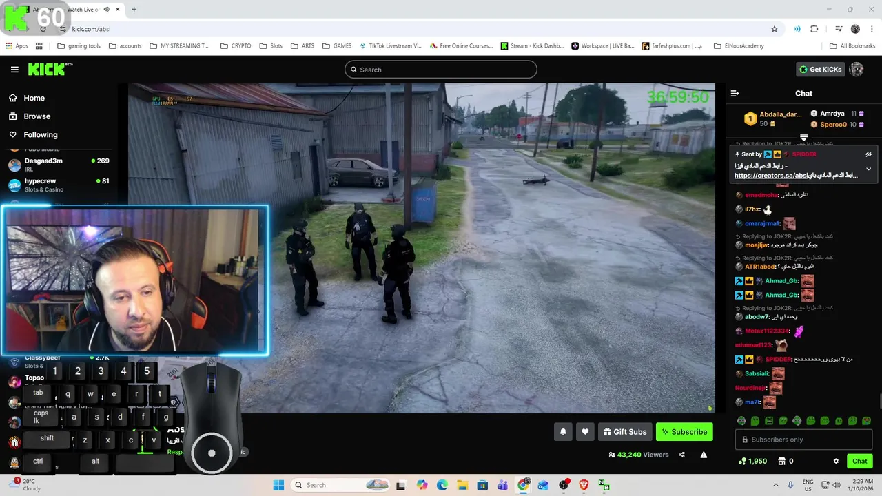
Task: Open TikTok Livestream bookmark
Action: [391, 46]
